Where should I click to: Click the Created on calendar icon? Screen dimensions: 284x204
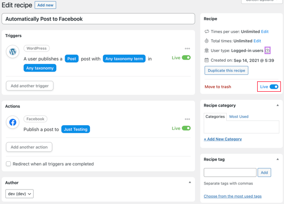coord(207,60)
